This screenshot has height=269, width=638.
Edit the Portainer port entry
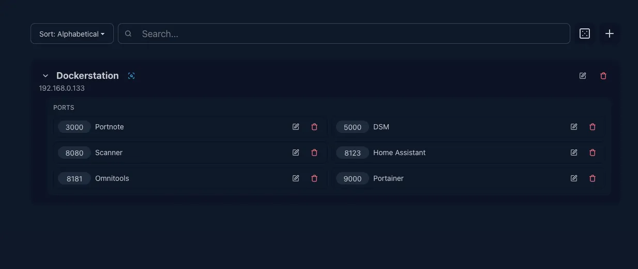574,178
